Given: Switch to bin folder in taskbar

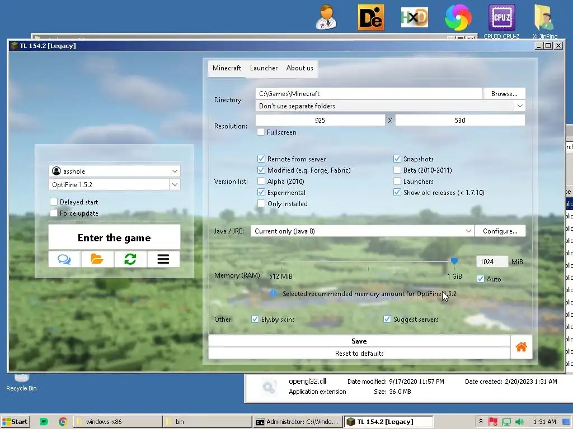Looking at the screenshot, I should click(207, 422).
